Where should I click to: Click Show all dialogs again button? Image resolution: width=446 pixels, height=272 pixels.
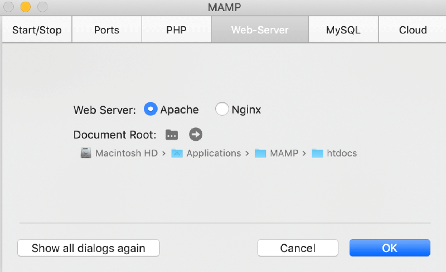89,248
